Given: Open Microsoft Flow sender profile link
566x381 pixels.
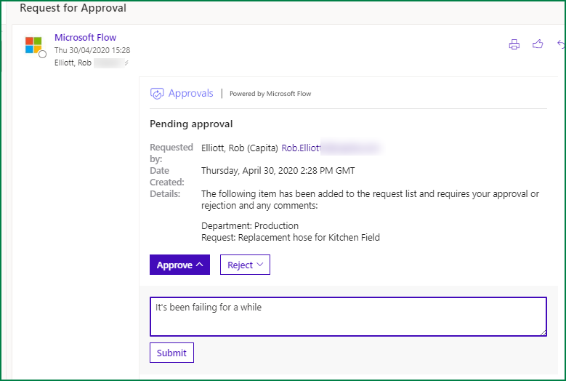Looking at the screenshot, I should (85, 38).
